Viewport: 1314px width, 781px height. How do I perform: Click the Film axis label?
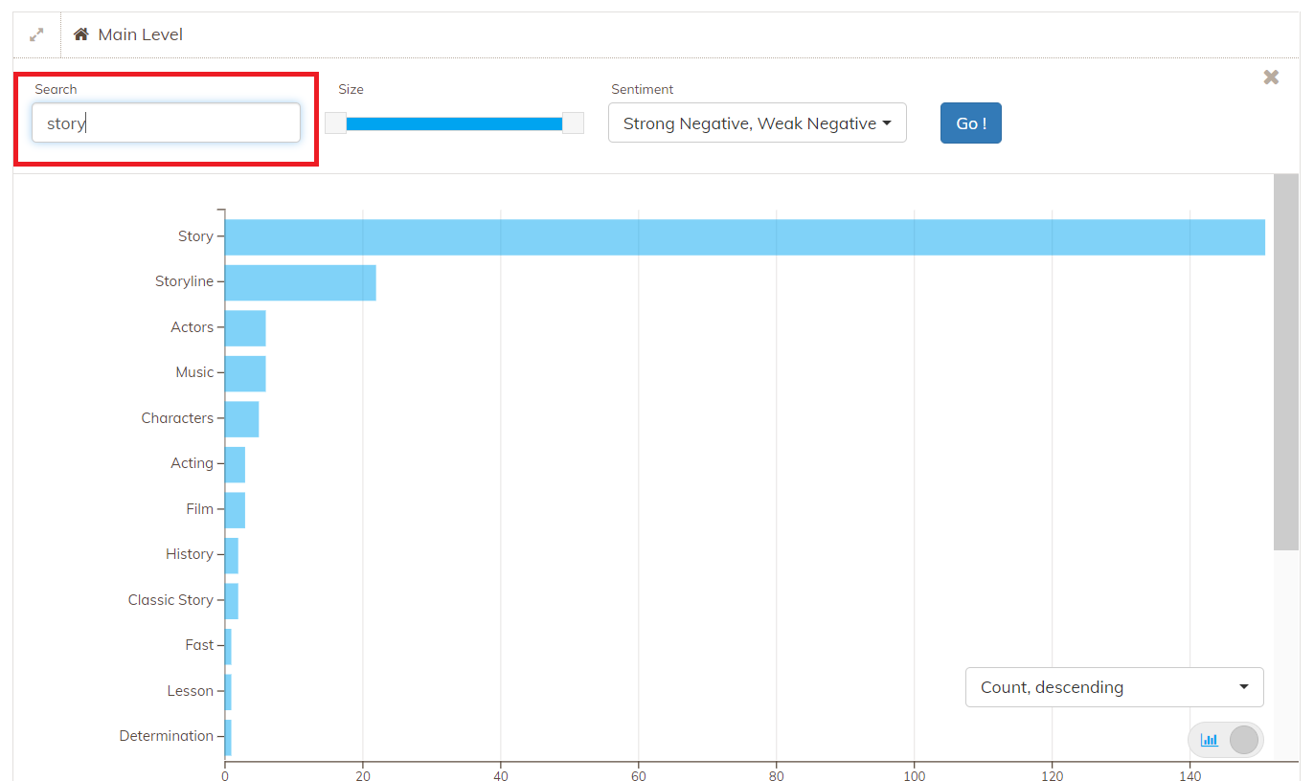pyautogui.click(x=199, y=509)
